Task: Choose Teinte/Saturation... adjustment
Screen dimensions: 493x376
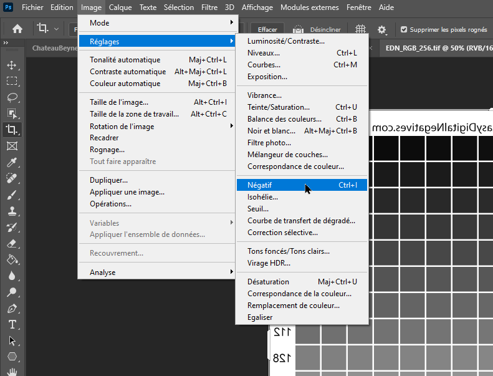Action: [x=302, y=107]
